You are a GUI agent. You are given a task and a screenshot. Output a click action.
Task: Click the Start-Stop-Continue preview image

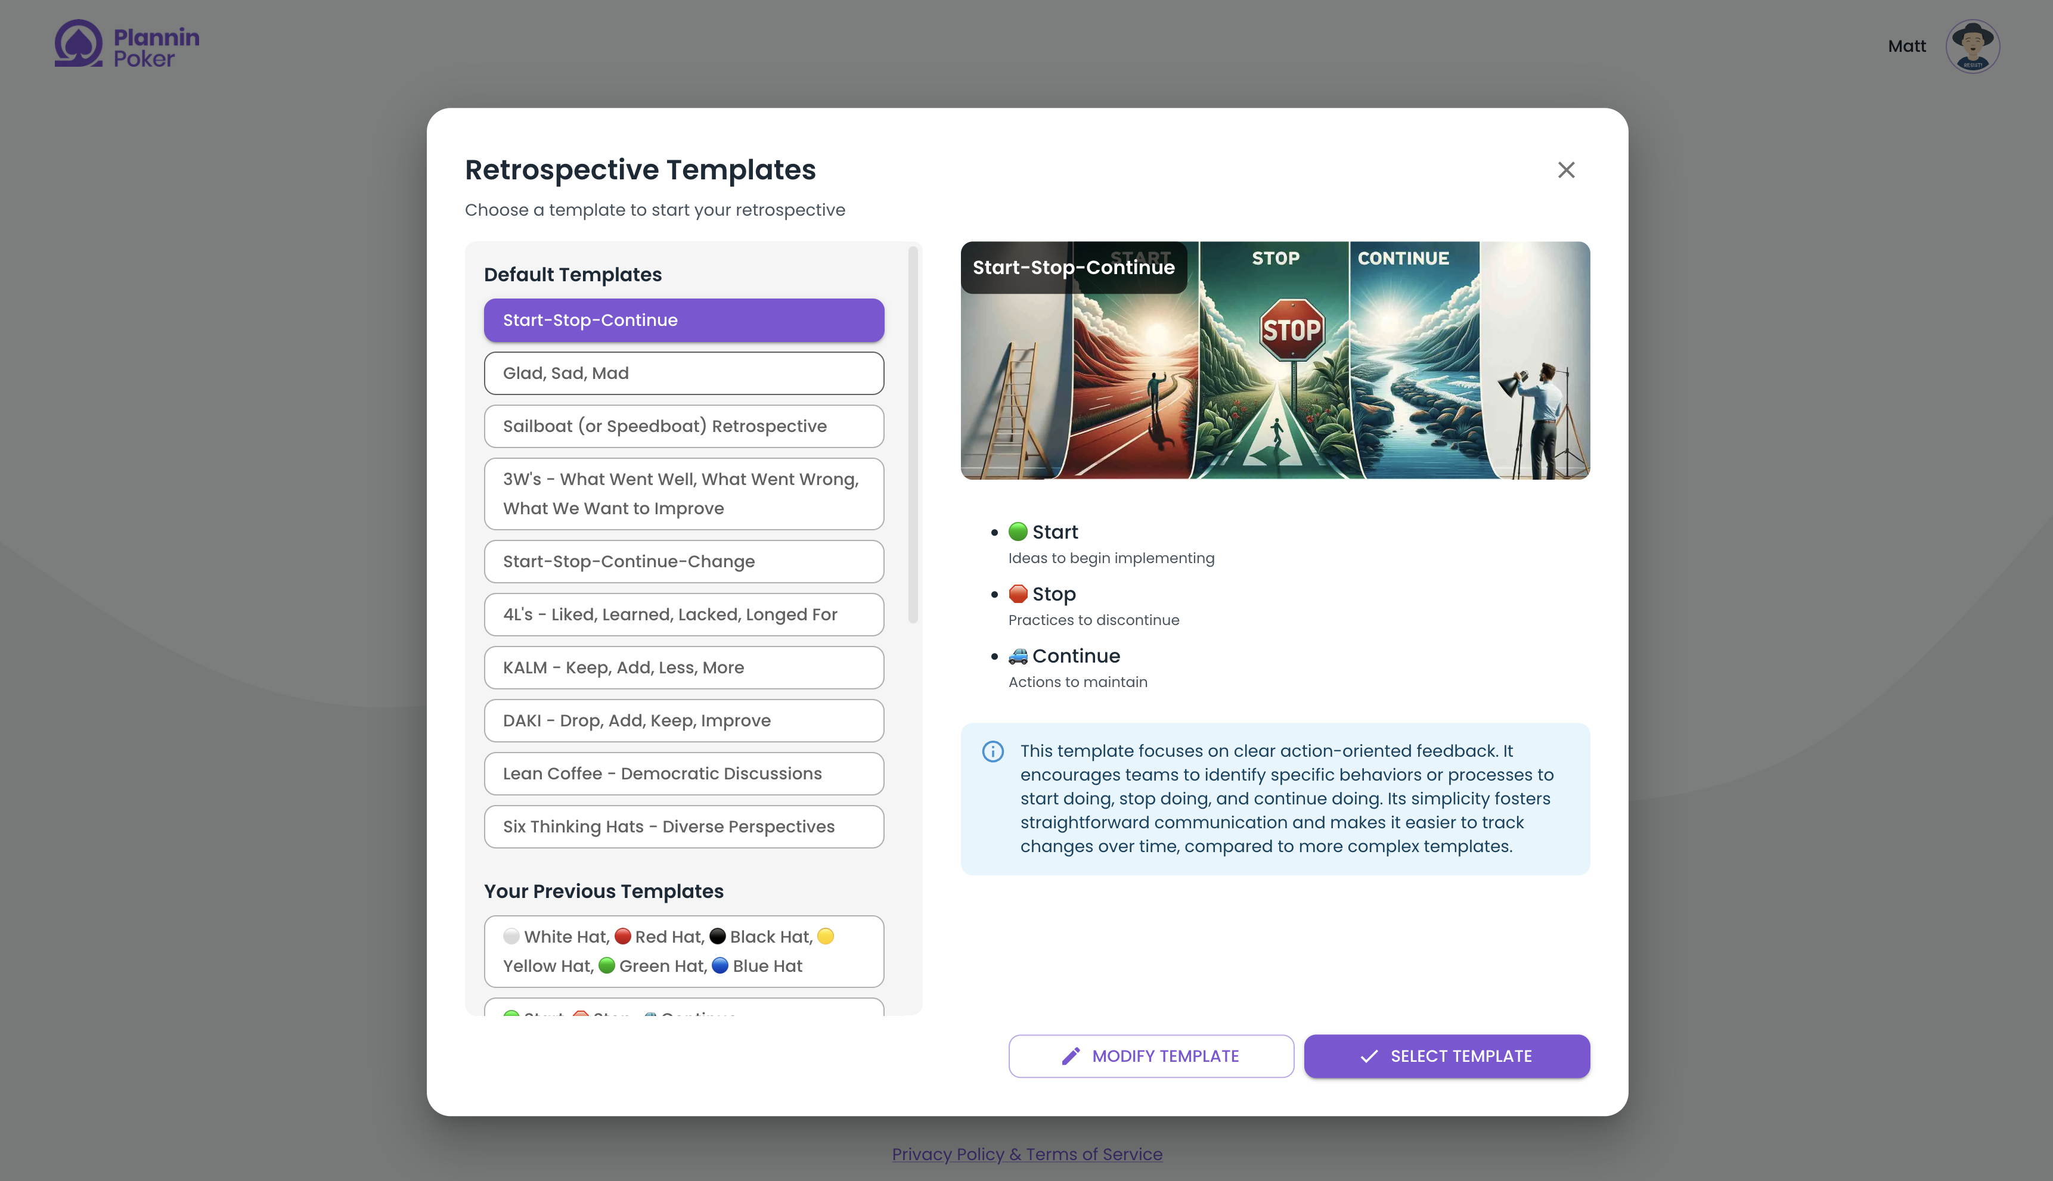1275,360
